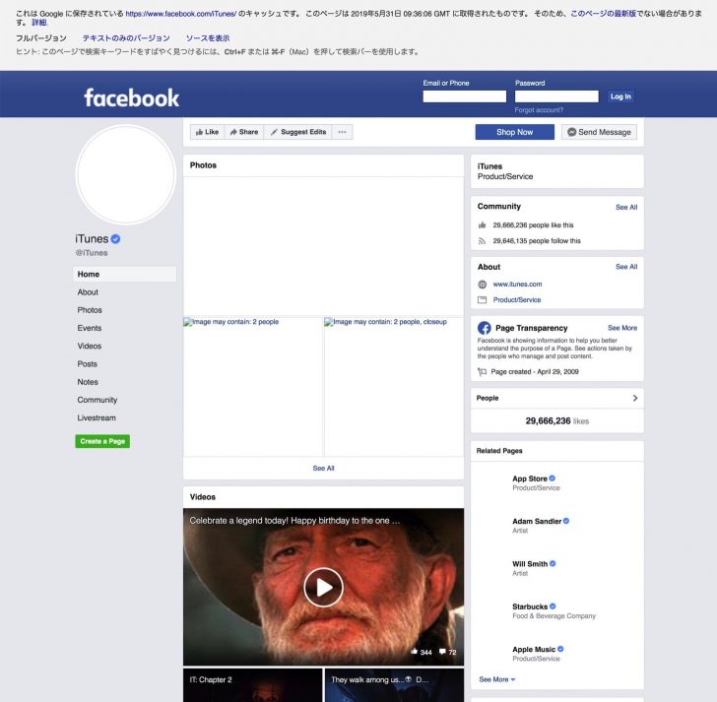Click See More in Page Transparency

tap(622, 328)
